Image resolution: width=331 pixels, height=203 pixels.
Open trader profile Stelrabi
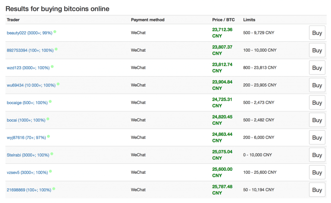click(x=28, y=155)
